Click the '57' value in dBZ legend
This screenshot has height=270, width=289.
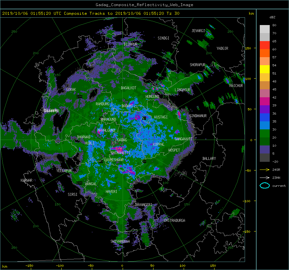[274, 57]
